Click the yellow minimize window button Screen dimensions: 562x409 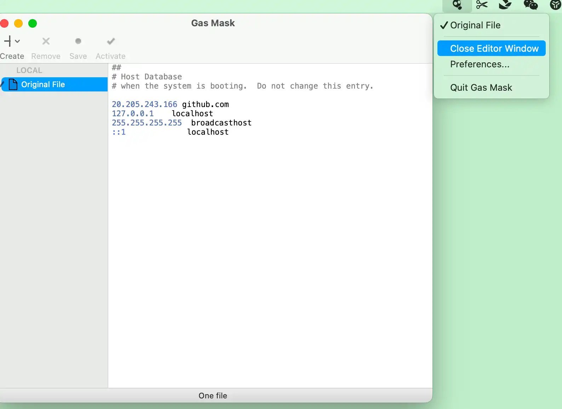18,23
